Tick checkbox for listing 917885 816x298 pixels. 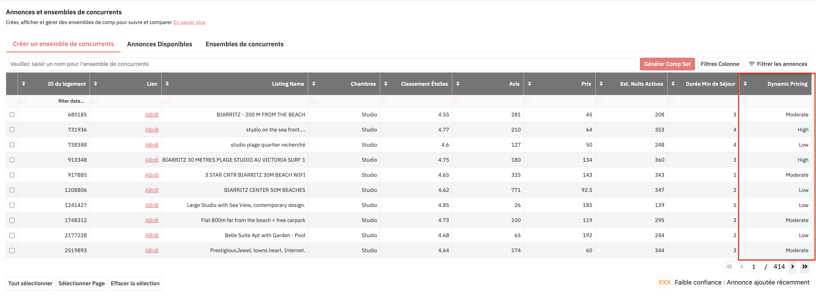pos(12,175)
